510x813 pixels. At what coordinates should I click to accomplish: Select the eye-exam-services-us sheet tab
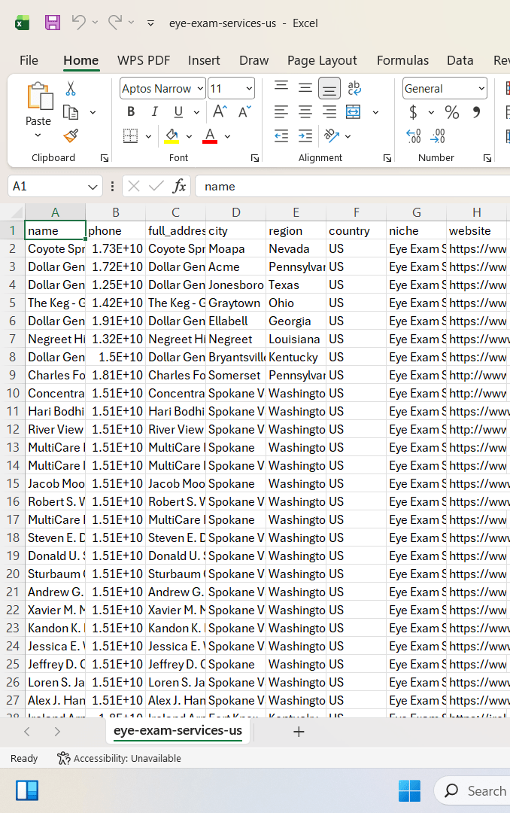(178, 730)
